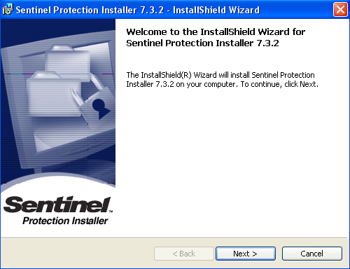Click the beige button bar left of Back
Screen dimensions: 350x269
[x=77, y=254]
